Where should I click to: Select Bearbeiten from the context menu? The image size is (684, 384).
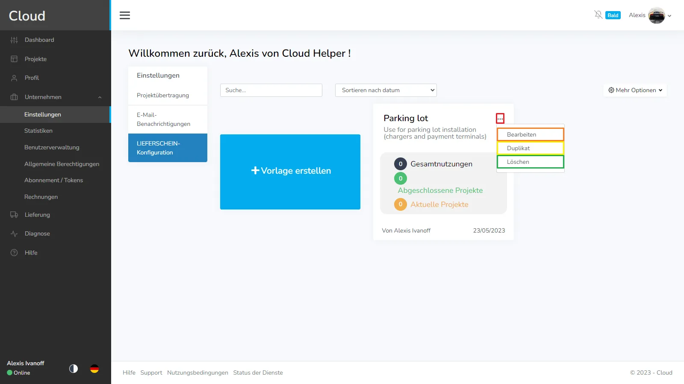click(531, 134)
